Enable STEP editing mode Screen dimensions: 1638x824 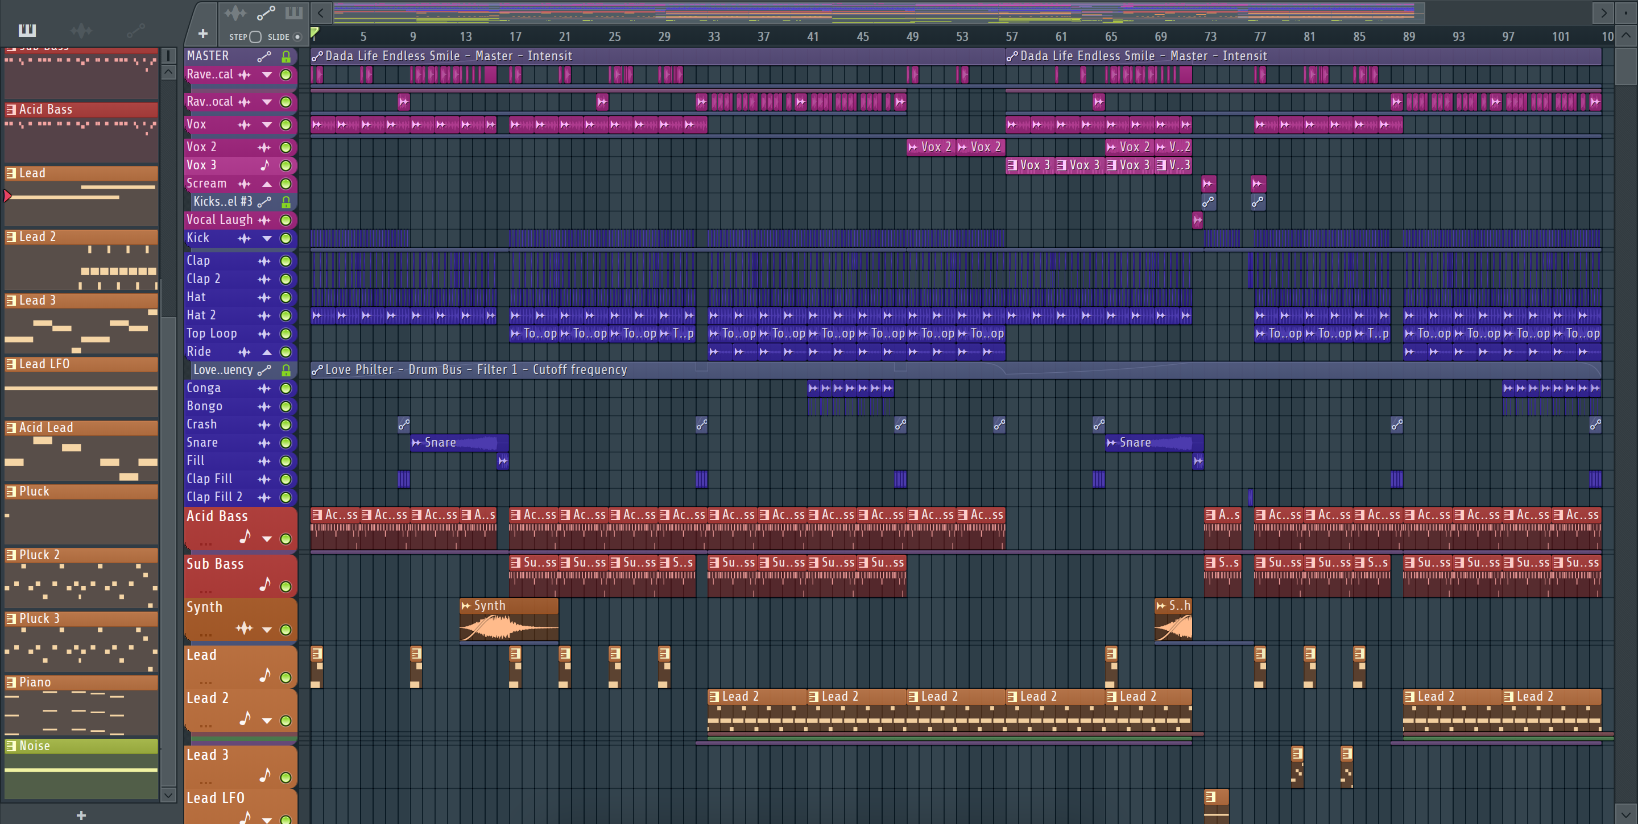[255, 37]
